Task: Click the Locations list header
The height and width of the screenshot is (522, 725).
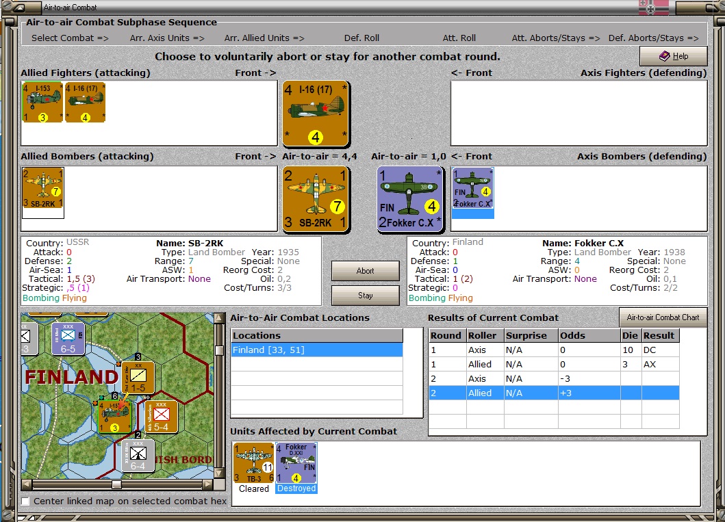Action: point(317,336)
